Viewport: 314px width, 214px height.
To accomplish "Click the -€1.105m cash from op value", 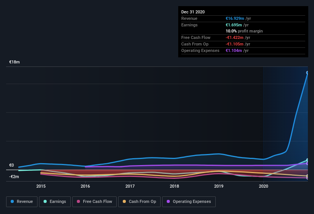I will 234,44.
